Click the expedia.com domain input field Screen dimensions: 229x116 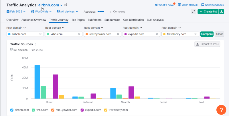tap(141, 34)
